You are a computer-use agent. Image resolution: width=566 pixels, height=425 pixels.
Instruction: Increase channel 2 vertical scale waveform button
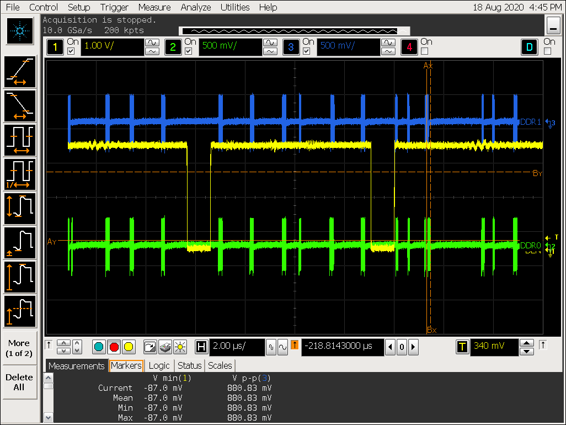[x=270, y=42]
